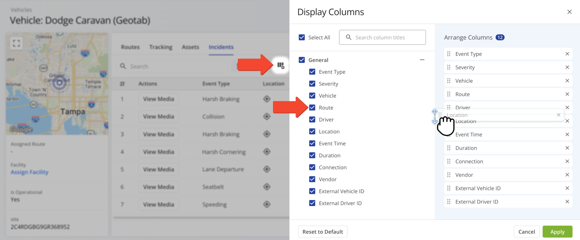Remove External Driver ID from arranged columns
This screenshot has height=240, width=580.
567,202
